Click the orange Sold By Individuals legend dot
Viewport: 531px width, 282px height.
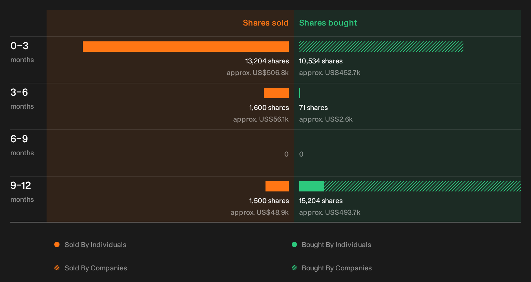[57, 244]
